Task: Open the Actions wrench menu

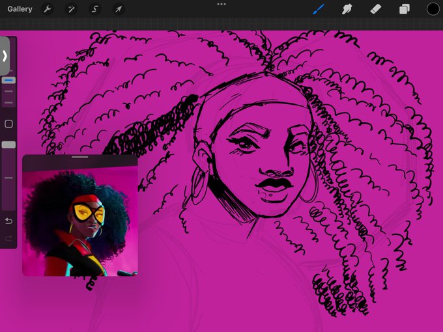Action: point(47,9)
